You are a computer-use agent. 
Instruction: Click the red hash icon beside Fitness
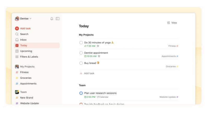coord(17,72)
